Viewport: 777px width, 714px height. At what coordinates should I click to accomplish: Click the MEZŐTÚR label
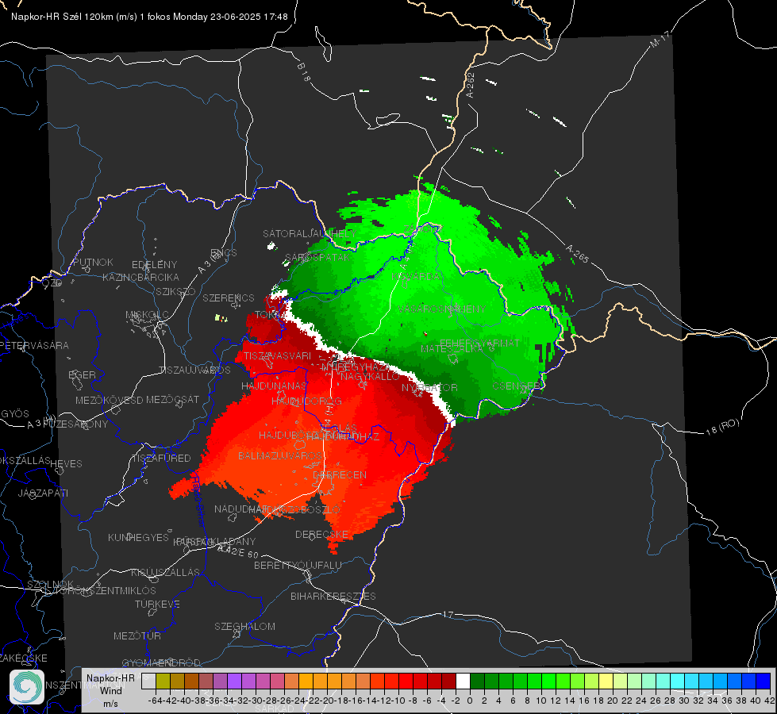click(x=137, y=636)
